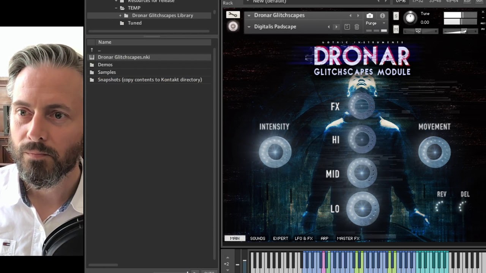Image resolution: width=486 pixels, height=273 pixels.
Task: Click the Tune value field 0.00
Action: 425,22
